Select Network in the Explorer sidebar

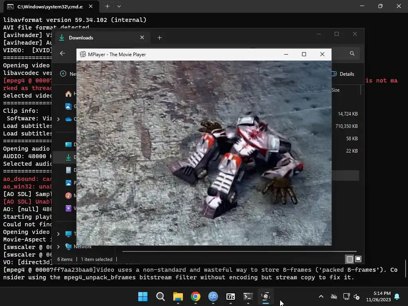coord(82,247)
